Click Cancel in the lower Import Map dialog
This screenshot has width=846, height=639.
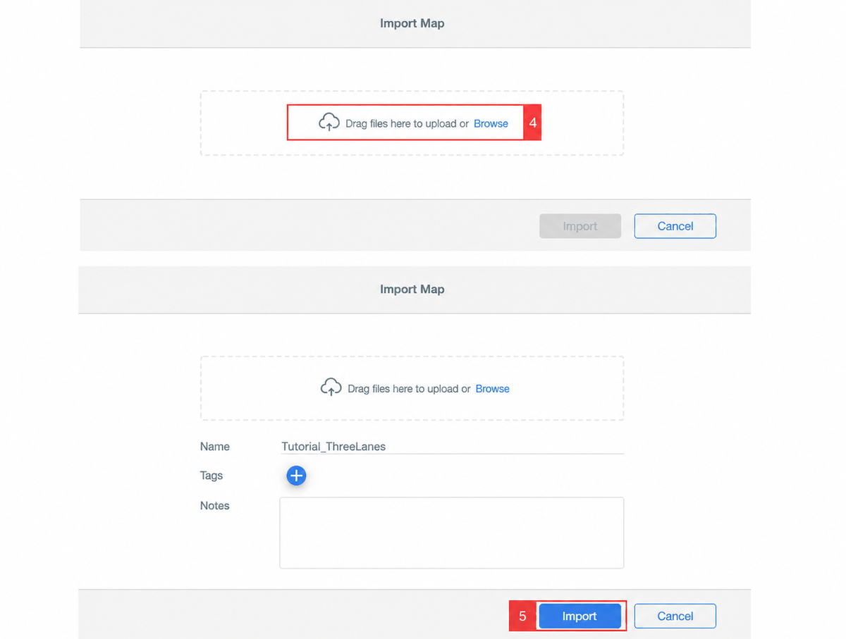[675, 616]
